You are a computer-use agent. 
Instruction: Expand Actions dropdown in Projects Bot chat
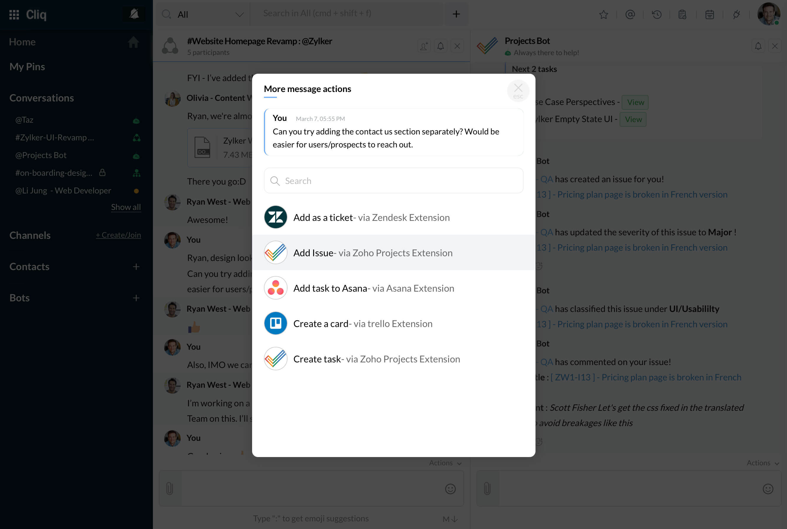[763, 463]
